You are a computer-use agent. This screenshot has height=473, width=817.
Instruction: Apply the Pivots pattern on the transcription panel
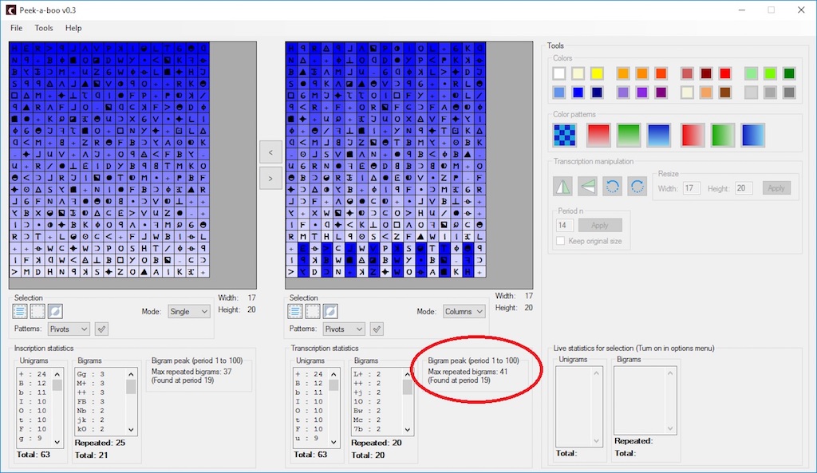point(377,329)
